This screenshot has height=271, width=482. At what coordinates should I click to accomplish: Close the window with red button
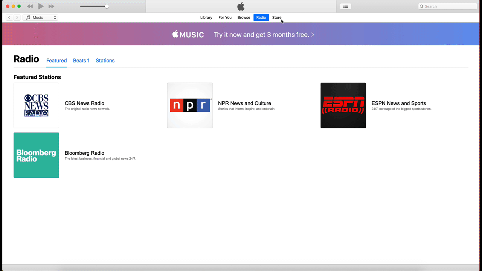click(8, 6)
